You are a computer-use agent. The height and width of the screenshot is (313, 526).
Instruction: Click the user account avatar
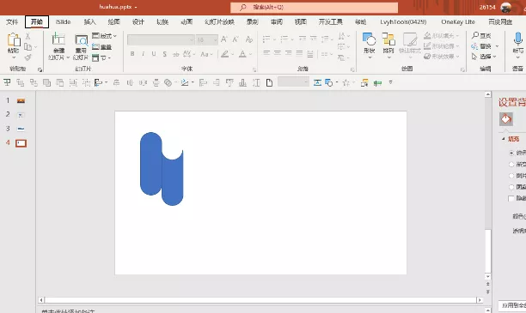coord(506,7)
